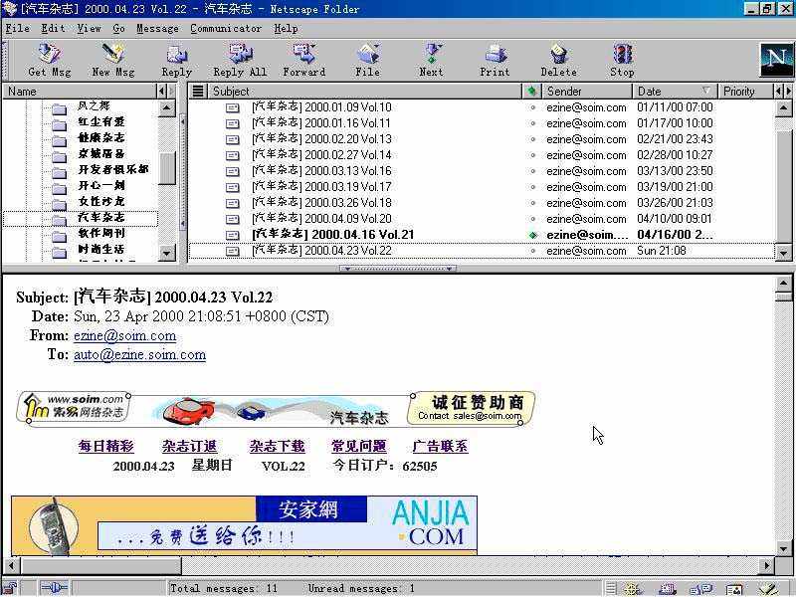Select the Reply All toolbar icon
This screenshot has width=796, height=597.
(x=240, y=60)
